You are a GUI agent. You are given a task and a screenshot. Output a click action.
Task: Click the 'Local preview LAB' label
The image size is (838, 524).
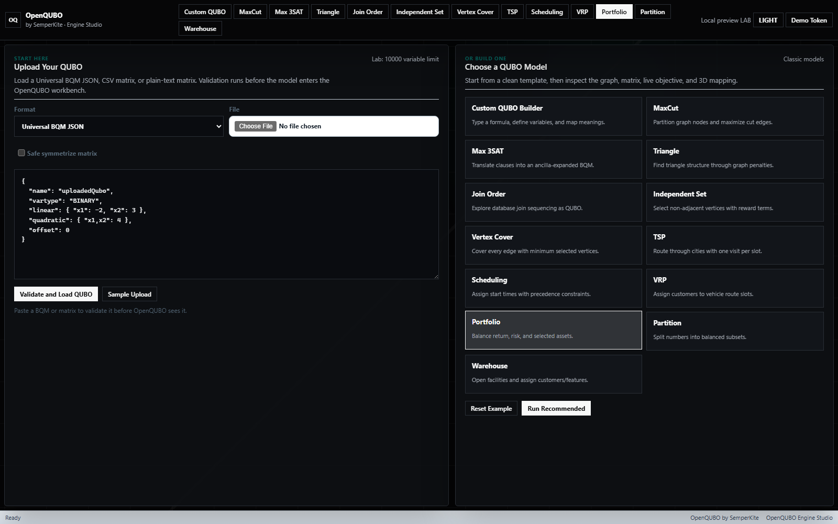click(726, 20)
